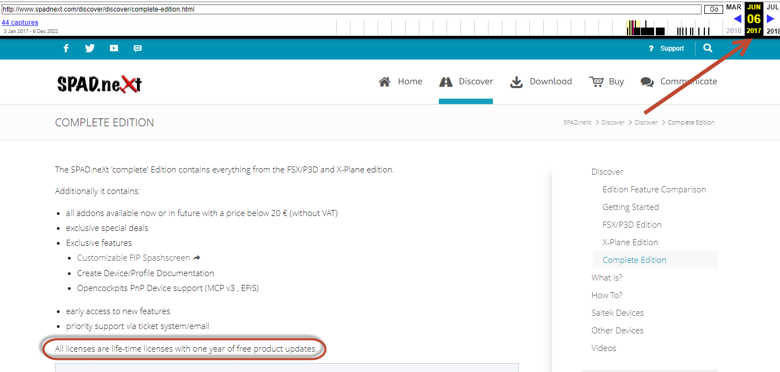Image resolution: width=780 pixels, height=372 pixels.
Task: Click the Communicate speech bubbles icon
Action: click(647, 82)
